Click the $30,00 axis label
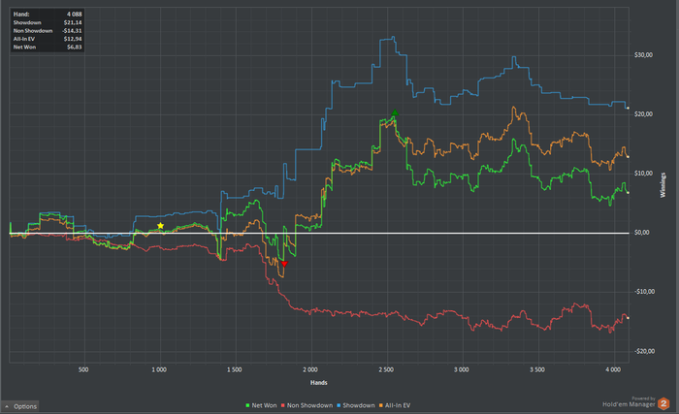The image size is (679, 414). [x=643, y=55]
